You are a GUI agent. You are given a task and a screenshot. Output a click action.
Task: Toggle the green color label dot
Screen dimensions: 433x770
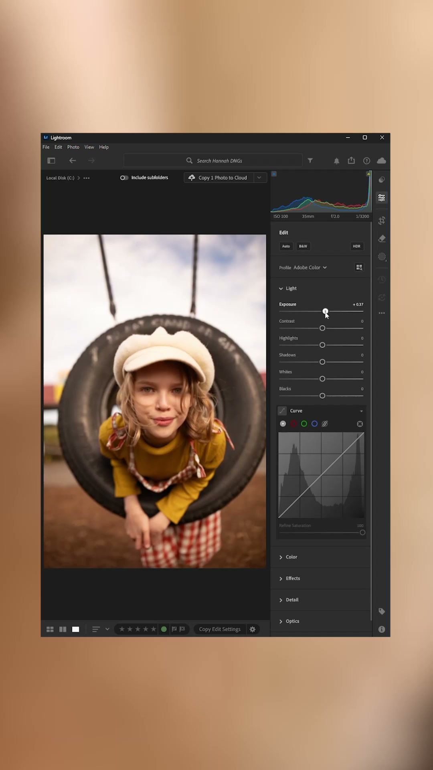[x=164, y=630]
